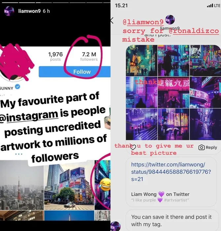Open the liamwon9 username in story header

coord(29,11)
